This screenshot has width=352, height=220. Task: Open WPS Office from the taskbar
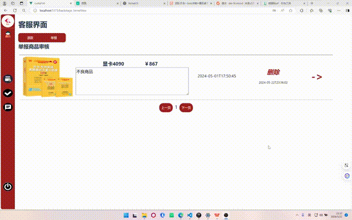pyautogui.click(x=217, y=215)
